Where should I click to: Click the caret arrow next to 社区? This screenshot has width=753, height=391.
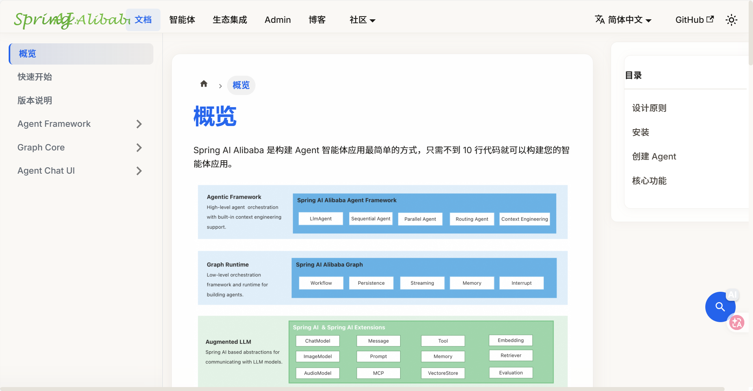[x=373, y=20]
